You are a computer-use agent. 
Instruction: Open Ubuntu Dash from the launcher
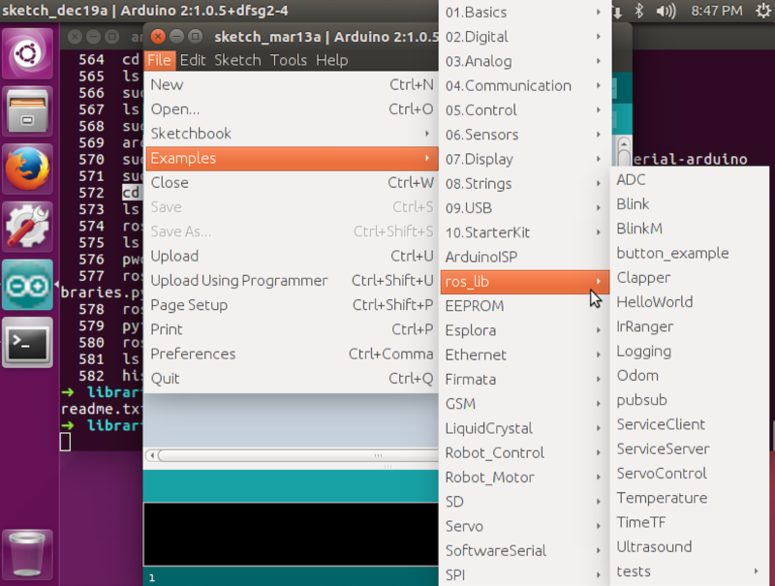(x=28, y=53)
